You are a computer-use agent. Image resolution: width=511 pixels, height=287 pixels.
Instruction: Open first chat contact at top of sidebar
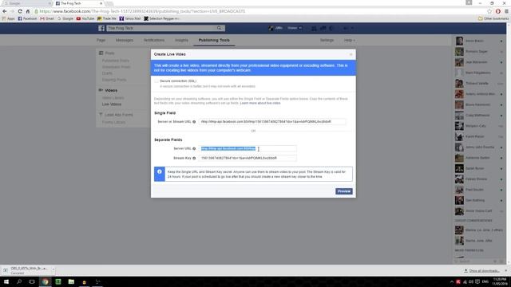(479, 41)
